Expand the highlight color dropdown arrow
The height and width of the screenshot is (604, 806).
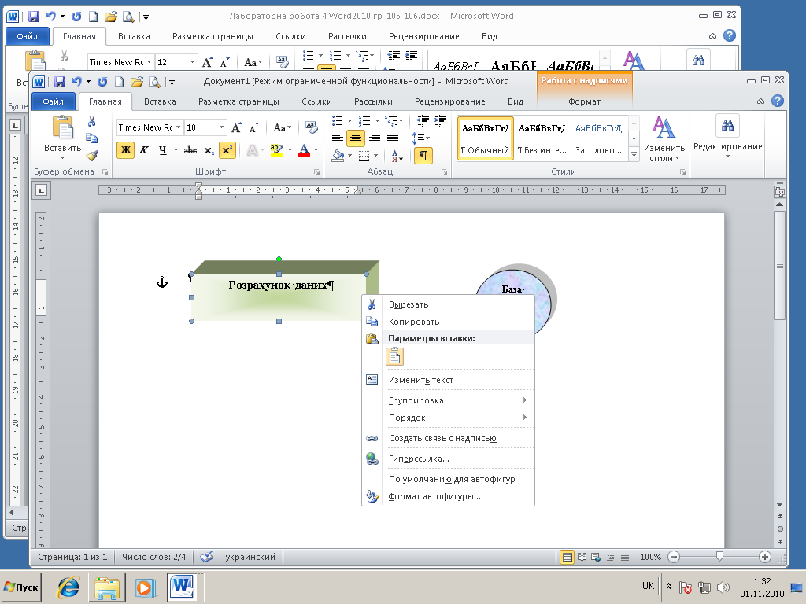290,150
